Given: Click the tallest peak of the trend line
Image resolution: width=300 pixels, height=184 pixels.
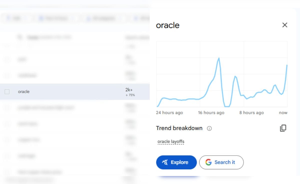Looking at the screenshot, I should pos(219,58).
